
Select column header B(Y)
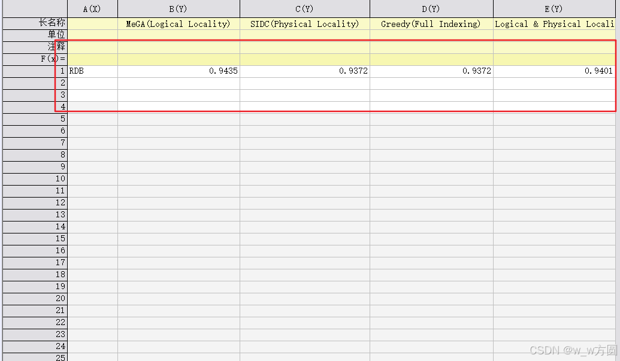coord(179,9)
